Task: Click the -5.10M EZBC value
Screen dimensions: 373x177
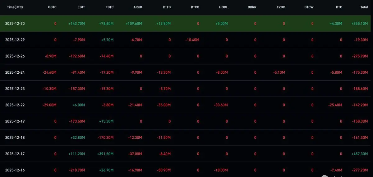Action: [x=279, y=72]
